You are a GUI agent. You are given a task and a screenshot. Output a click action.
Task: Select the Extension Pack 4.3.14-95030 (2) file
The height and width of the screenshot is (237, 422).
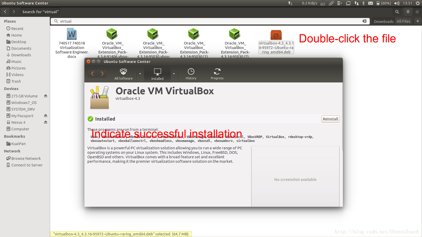[x=235, y=43]
